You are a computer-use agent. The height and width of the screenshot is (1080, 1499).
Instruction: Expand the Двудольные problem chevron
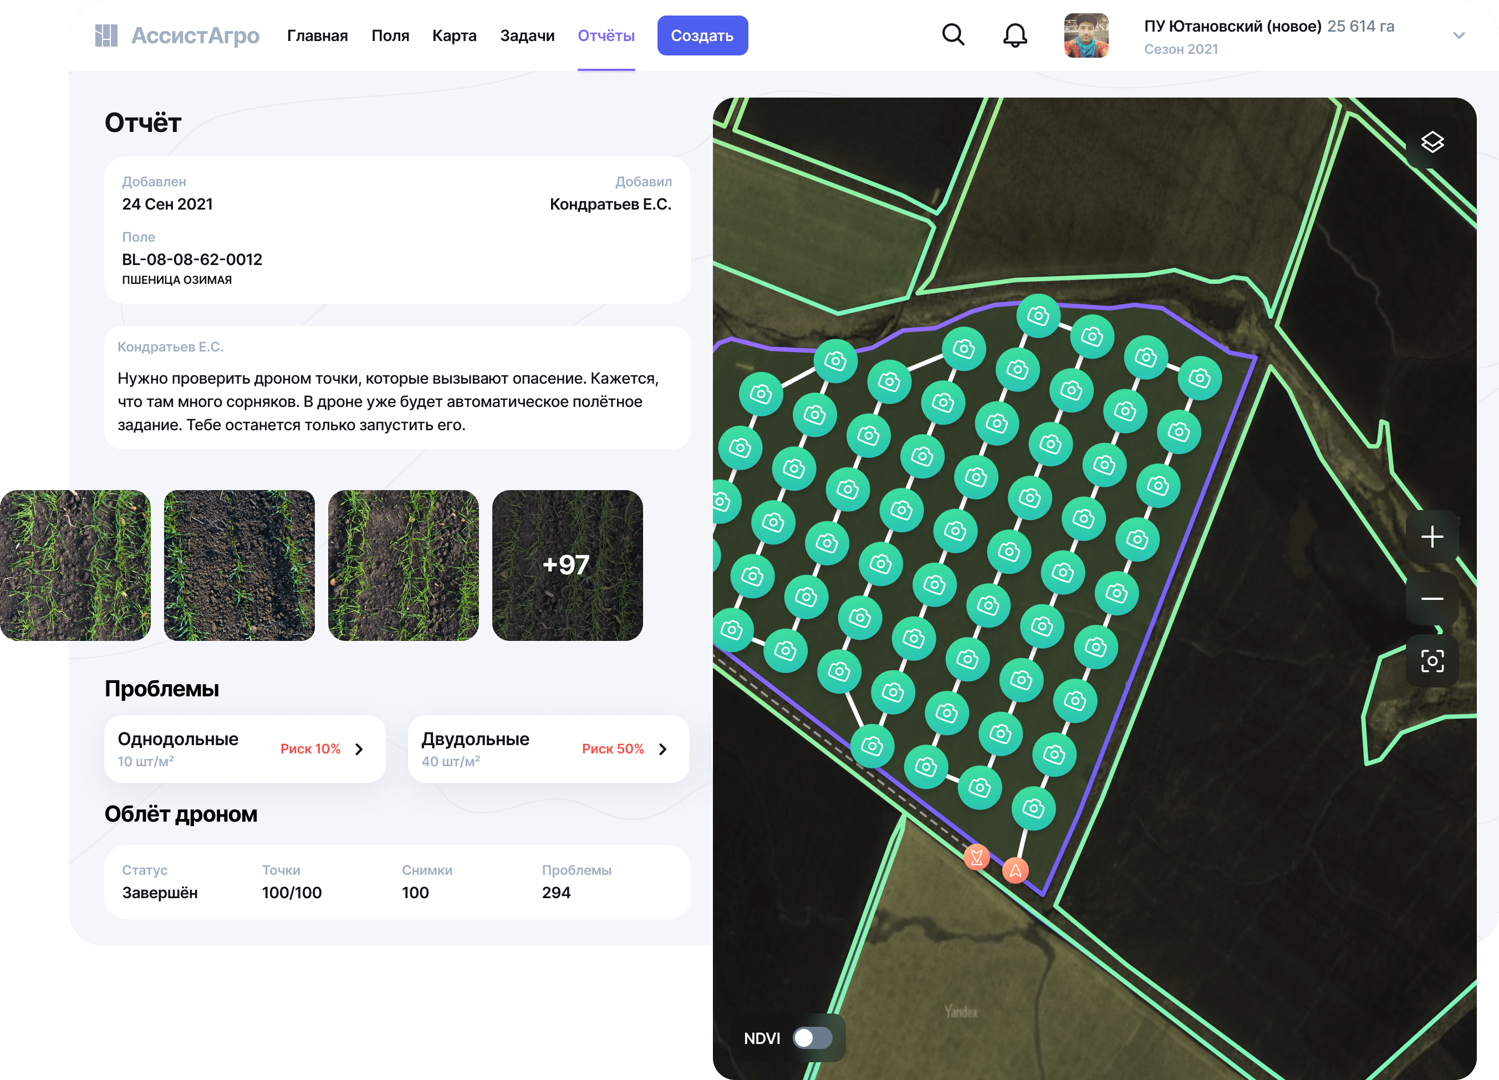pyautogui.click(x=663, y=749)
